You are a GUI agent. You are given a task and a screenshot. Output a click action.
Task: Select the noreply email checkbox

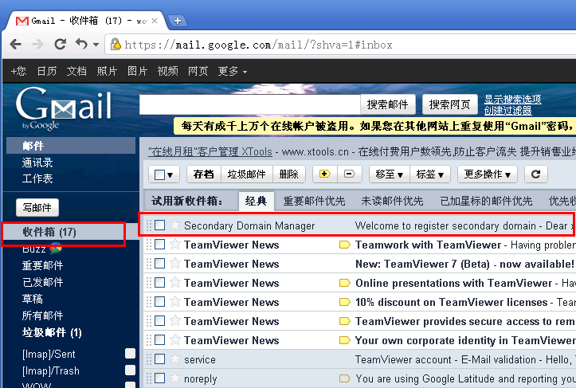(160, 378)
